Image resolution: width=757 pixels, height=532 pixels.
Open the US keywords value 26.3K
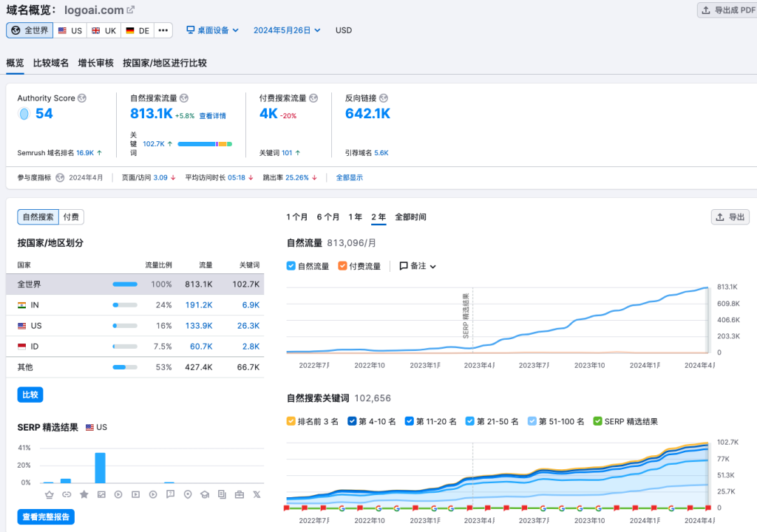click(248, 326)
